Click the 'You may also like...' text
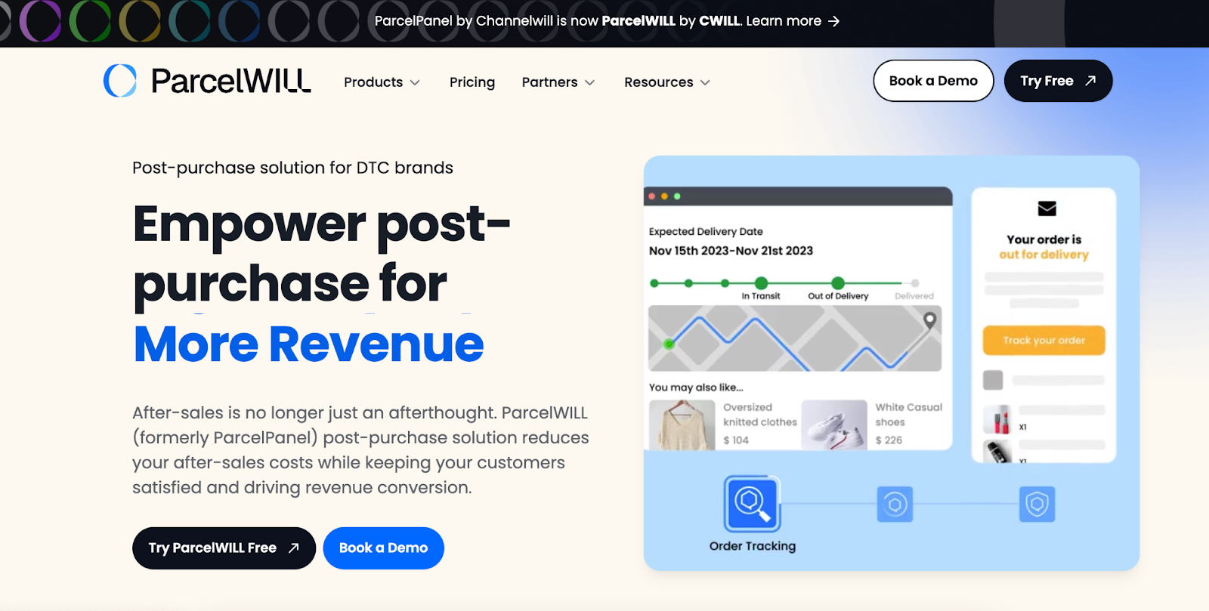1209x611 pixels. click(696, 387)
